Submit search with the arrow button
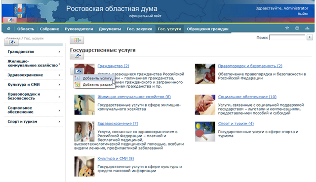Screen dimensions: 316x182 [310, 37]
